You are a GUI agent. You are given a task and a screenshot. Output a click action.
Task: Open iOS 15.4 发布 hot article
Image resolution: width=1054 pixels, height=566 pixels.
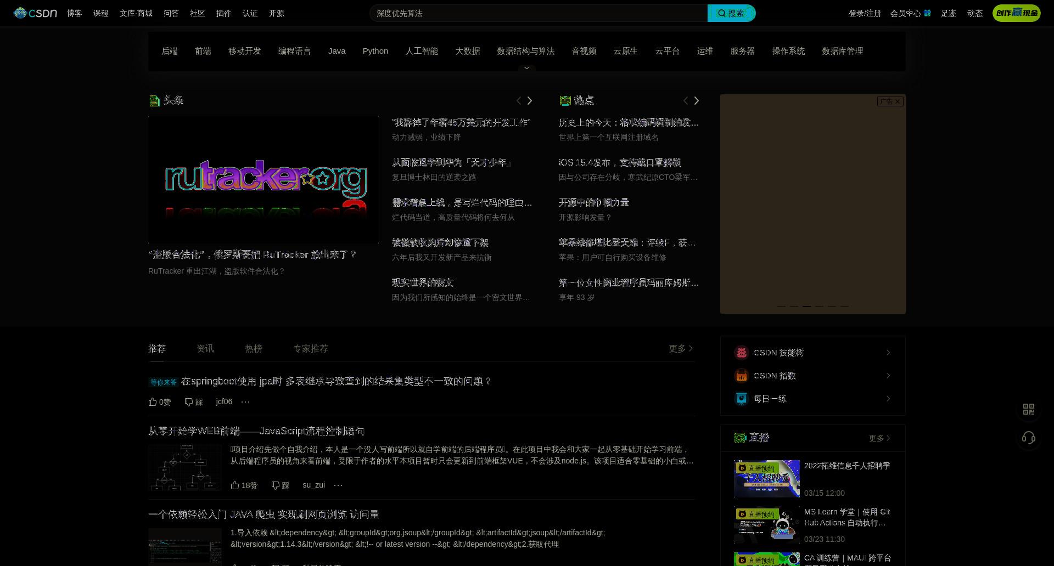[x=620, y=162]
